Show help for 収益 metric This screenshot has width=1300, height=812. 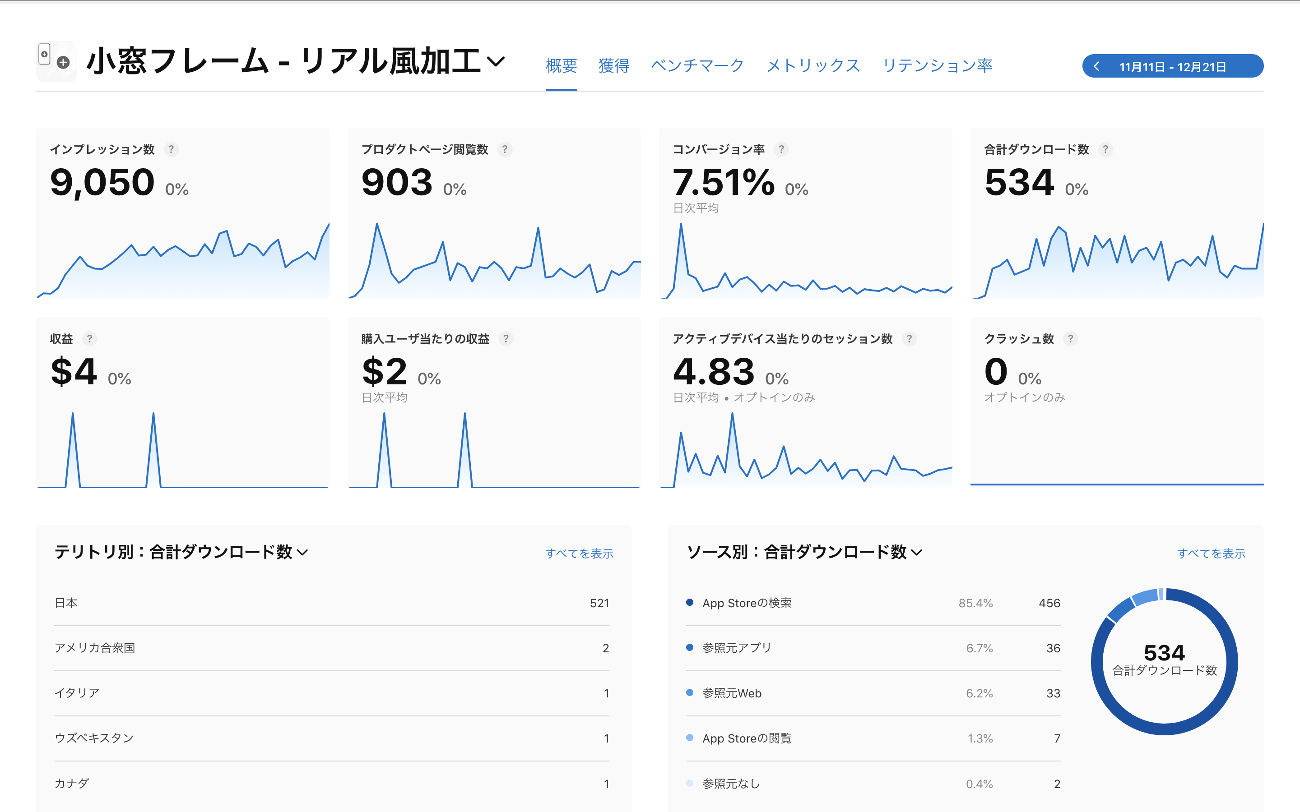[89, 339]
